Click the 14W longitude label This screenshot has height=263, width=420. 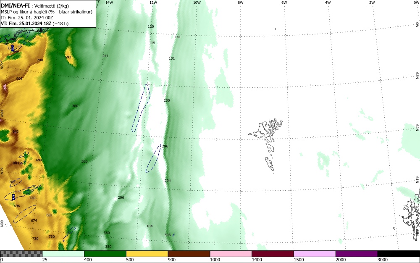(x=109, y=3)
